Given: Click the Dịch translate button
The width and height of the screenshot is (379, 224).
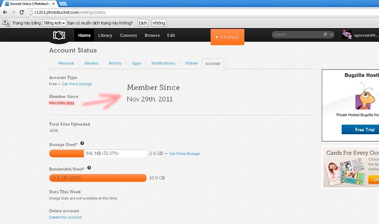Looking at the screenshot, I should [143, 23].
